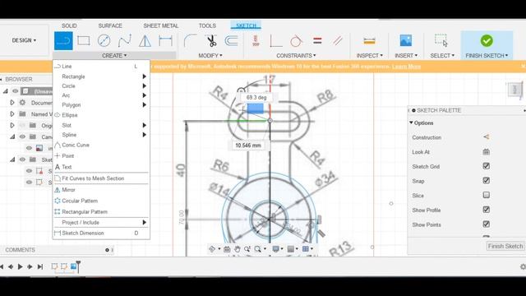Toggle the Show Profile checkbox
The image size is (526, 296).
(x=486, y=210)
